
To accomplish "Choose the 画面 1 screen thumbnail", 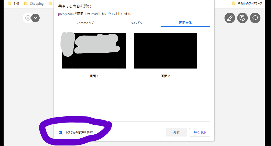I will pyautogui.click(x=94, y=51).
